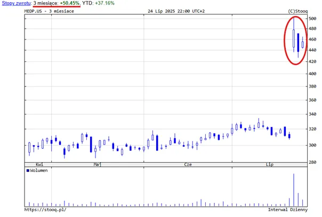Click the 'Kwi' month label
Image resolution: width=322 pixels, height=217 pixels.
click(x=39, y=164)
